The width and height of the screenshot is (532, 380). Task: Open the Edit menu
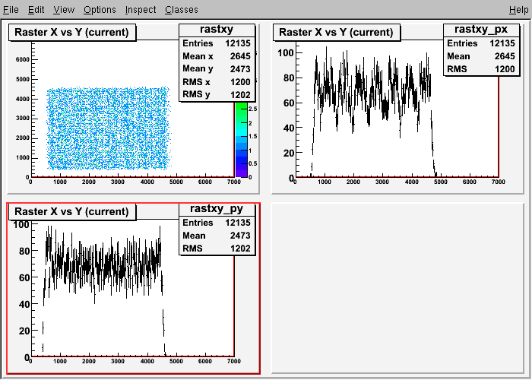coord(36,9)
